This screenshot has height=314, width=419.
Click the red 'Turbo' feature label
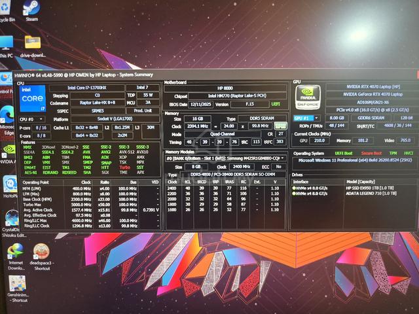click(124, 167)
